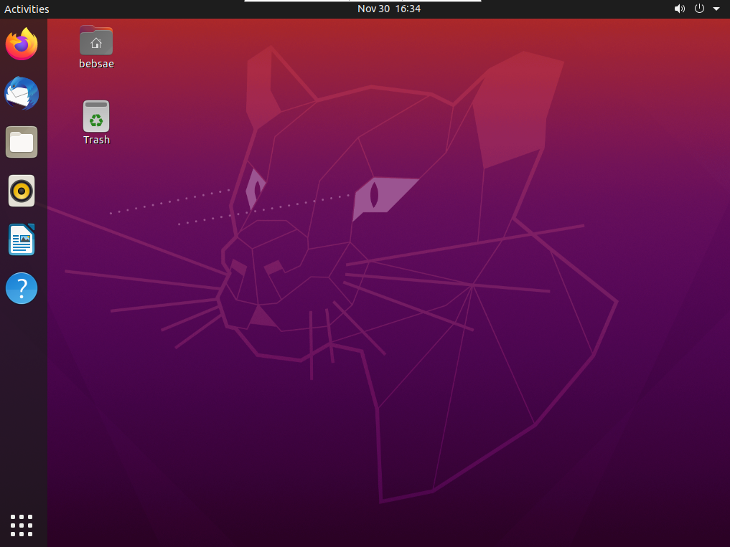Image resolution: width=730 pixels, height=547 pixels.
Task: Open LibreOffice Writer from the dock
Action: click(22, 239)
